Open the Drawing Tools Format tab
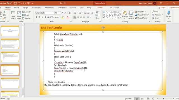The width and height of the screenshot is (179, 100). pos(100,8)
